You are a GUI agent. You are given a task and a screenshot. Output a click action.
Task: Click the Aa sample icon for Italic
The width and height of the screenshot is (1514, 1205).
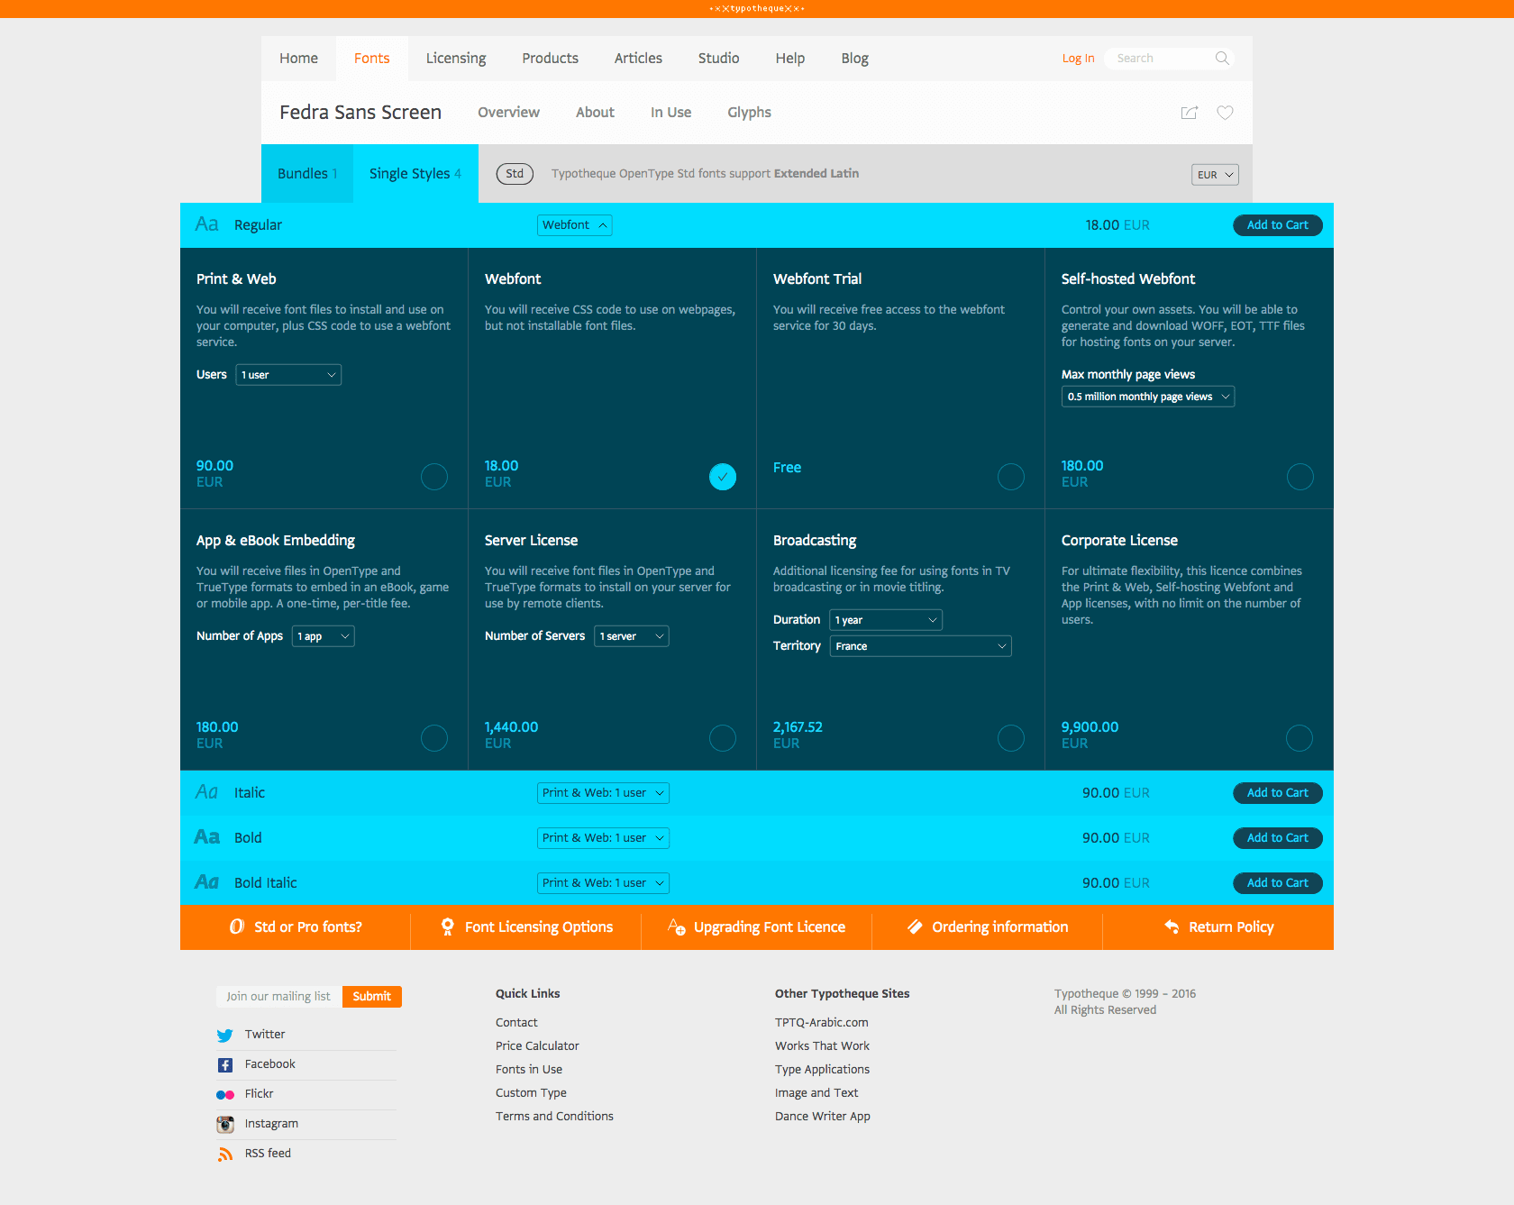tap(207, 792)
